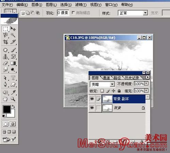The image size is (170, 153).
Task: Select the Type tool
Action: coord(13,78)
